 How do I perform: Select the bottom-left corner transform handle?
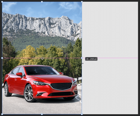(x=2, y=114)
